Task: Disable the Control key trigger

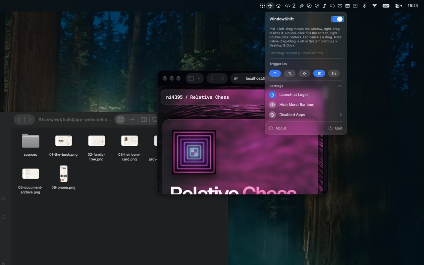Action: click(275, 74)
